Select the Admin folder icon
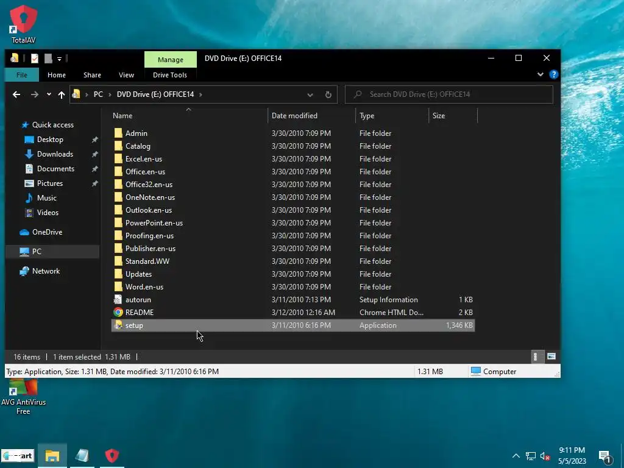Screen dimensions: 624x468 click(x=118, y=133)
